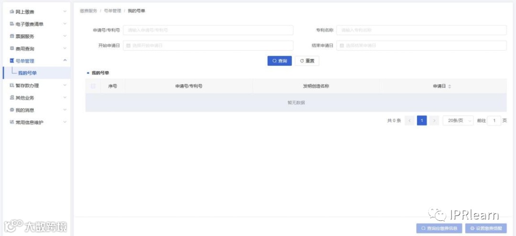Screen dimensions: 516x236
Task: Click the 序号 column header
Action: (113, 86)
